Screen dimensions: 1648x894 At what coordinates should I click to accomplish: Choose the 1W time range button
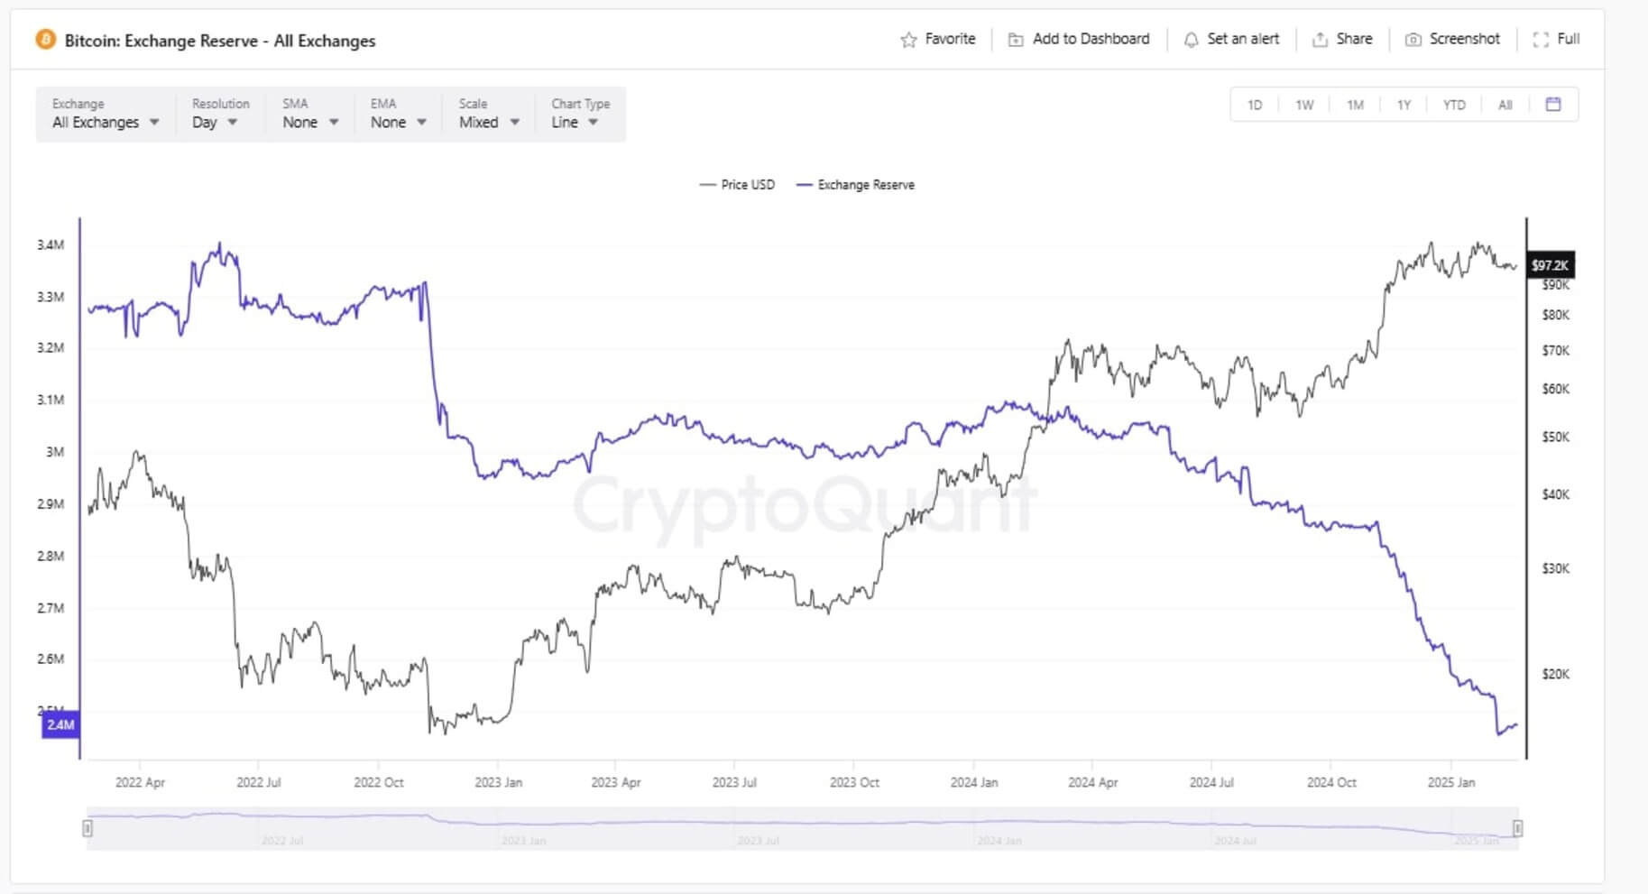(x=1304, y=106)
